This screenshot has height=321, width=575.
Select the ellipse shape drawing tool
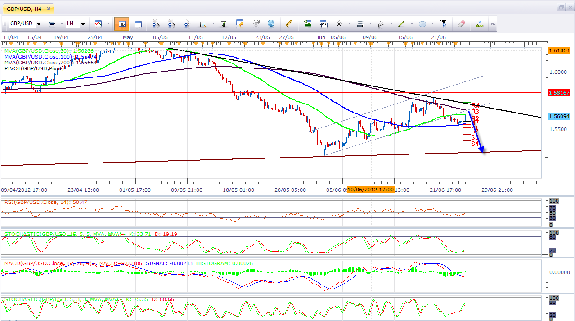(x=422, y=23)
